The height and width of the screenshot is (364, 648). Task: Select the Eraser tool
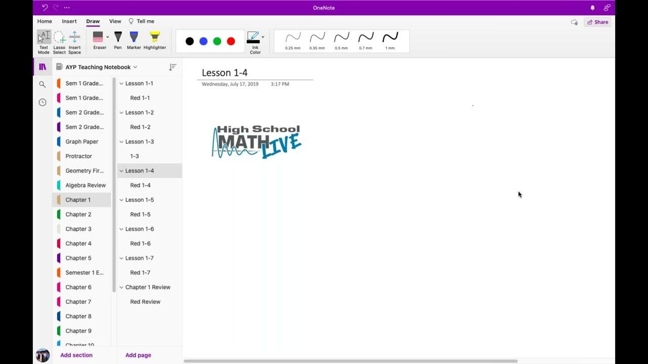(x=98, y=41)
